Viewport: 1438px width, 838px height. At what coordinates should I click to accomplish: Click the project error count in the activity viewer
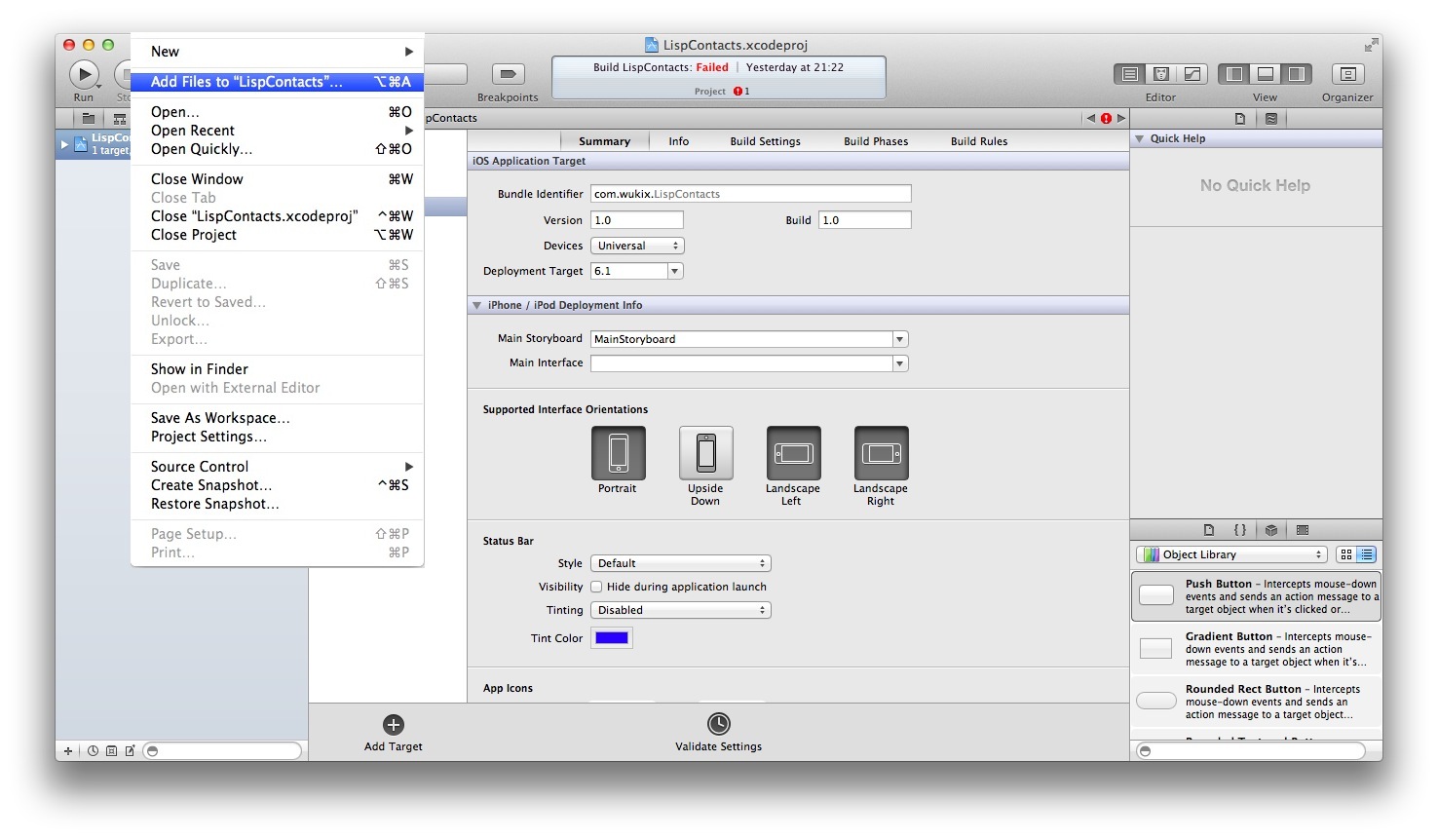[741, 92]
